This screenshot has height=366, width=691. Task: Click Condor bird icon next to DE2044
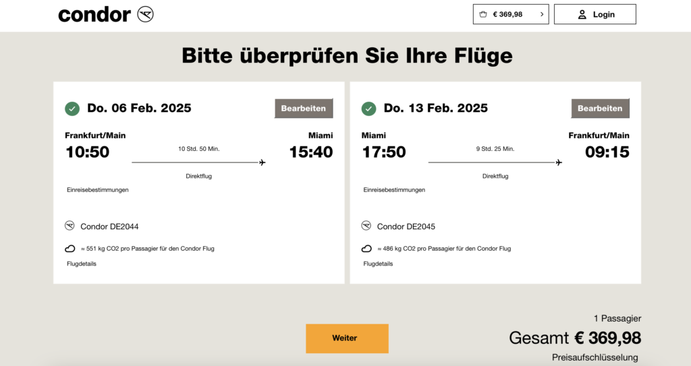(x=70, y=226)
